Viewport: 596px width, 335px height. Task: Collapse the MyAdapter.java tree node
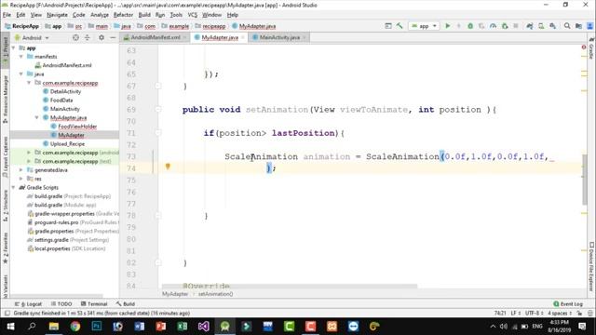(37, 118)
